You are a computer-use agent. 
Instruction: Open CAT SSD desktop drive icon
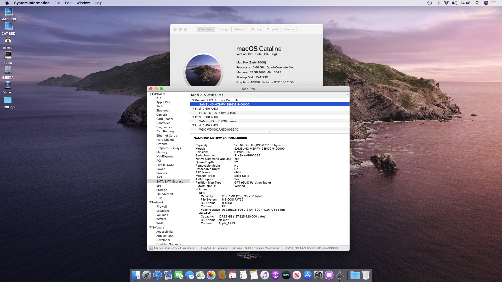point(9,26)
